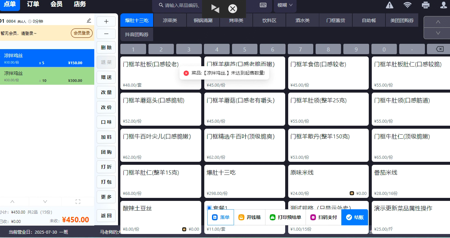
Task: Click the warning triangle alert icon
Action: point(389,5)
